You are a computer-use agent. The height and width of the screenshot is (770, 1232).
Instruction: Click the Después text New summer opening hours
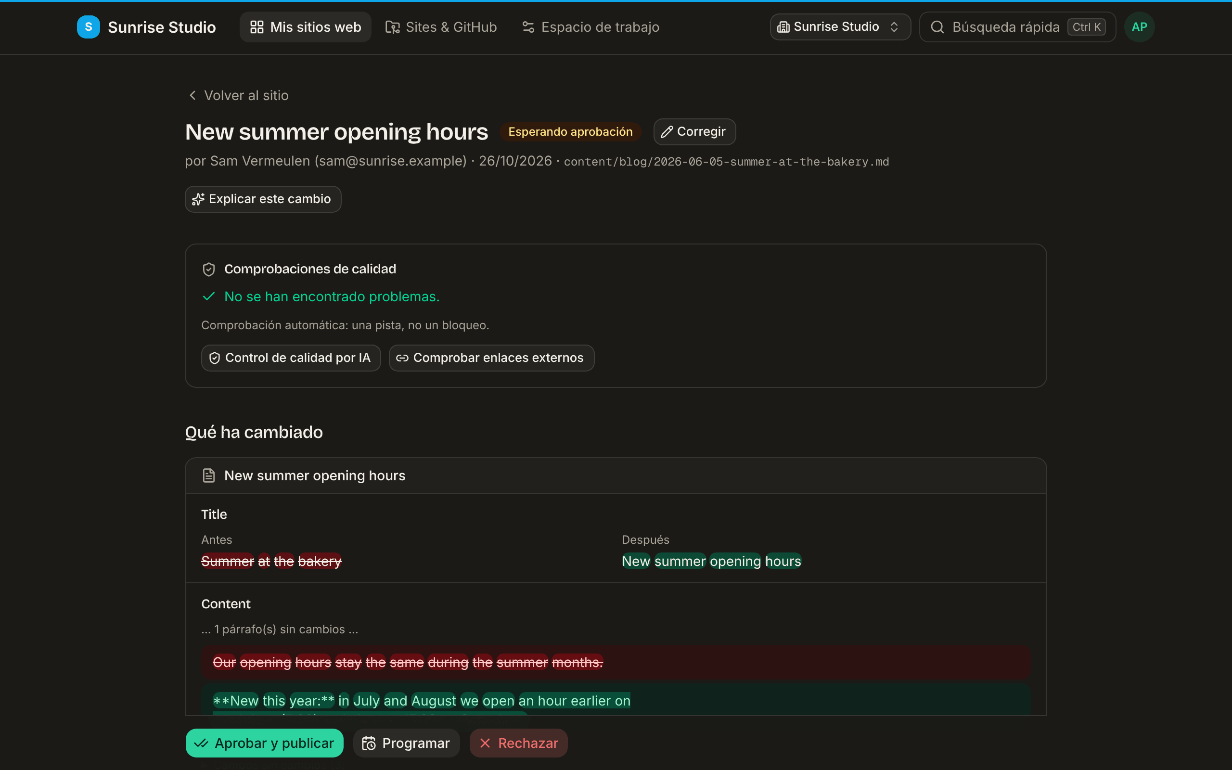(711, 561)
